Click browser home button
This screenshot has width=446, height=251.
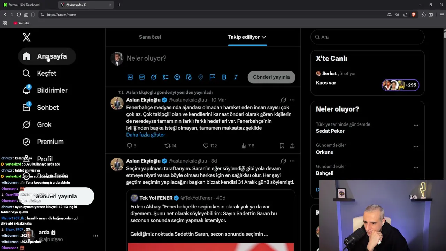[26, 15]
